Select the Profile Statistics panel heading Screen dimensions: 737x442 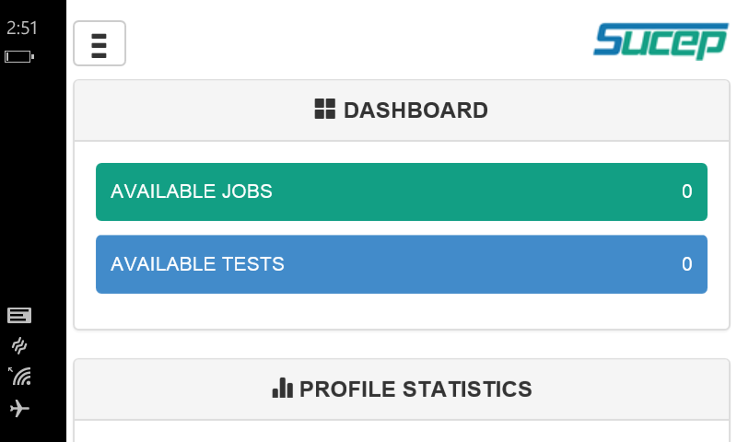402,390
